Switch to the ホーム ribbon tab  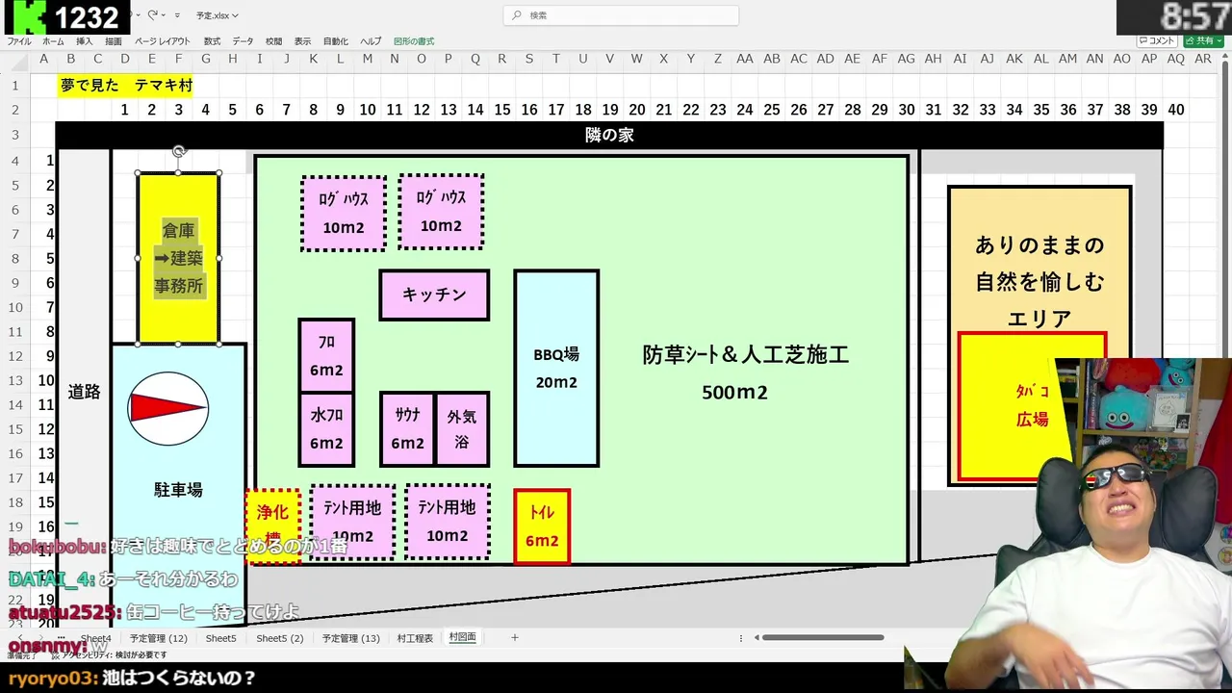pyautogui.click(x=53, y=41)
